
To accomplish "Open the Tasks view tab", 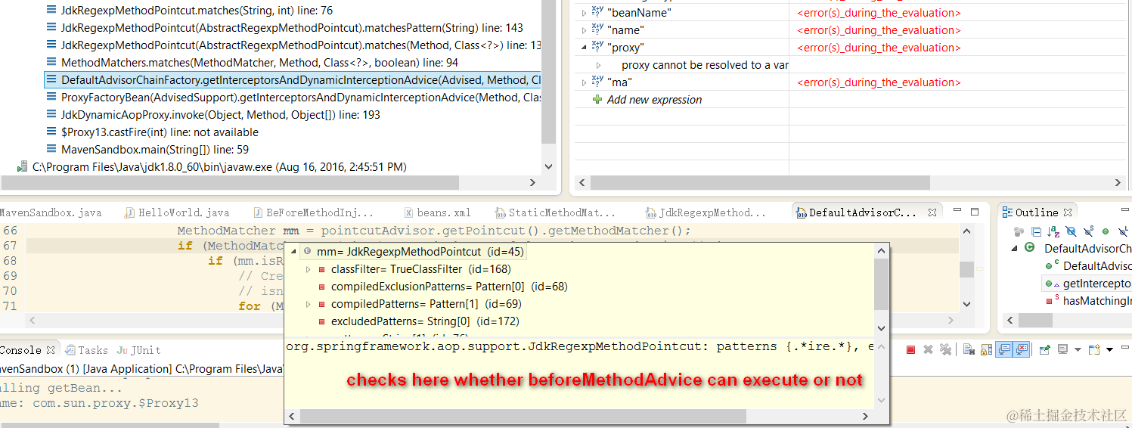I will coord(85,350).
